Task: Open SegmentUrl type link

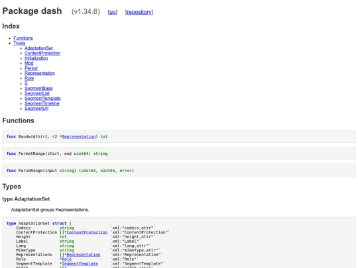Action: (36, 109)
